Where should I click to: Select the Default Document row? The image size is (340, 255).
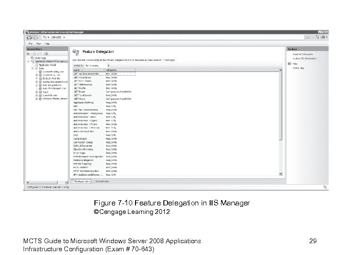tap(104, 146)
